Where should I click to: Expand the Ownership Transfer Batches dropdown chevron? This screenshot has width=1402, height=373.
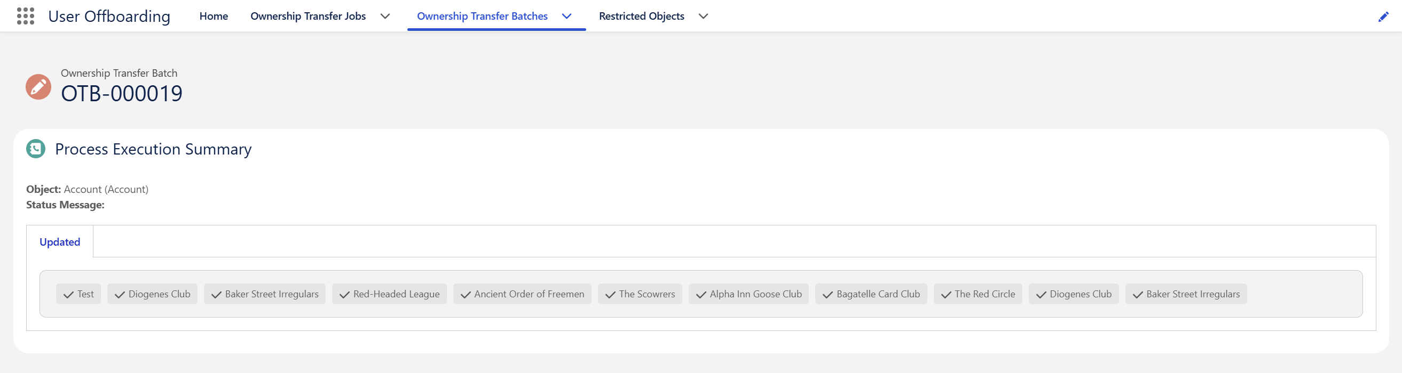coord(566,17)
